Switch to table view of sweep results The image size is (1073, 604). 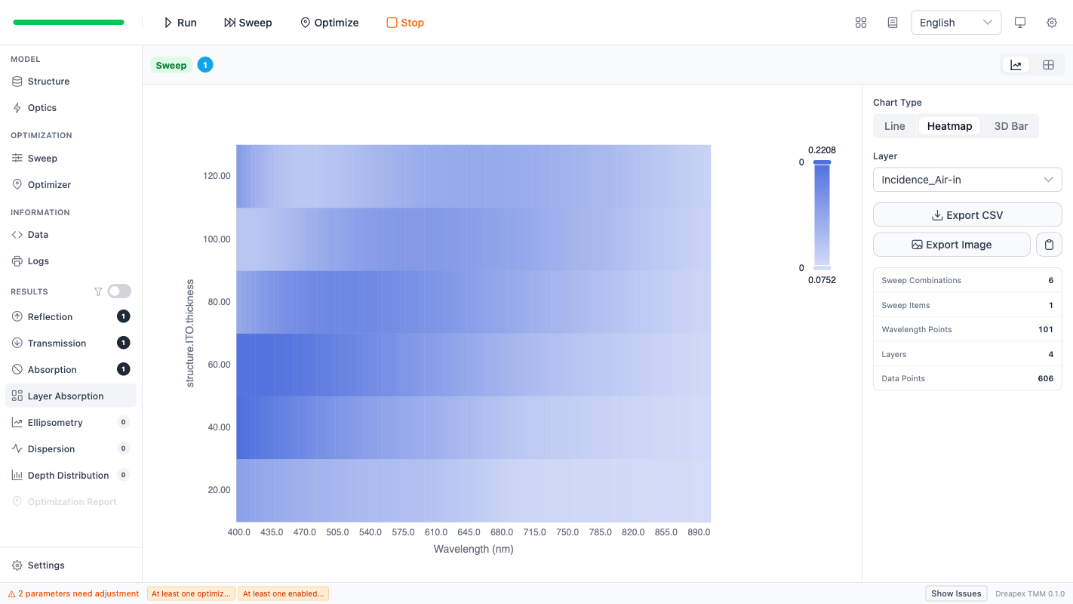click(1048, 64)
